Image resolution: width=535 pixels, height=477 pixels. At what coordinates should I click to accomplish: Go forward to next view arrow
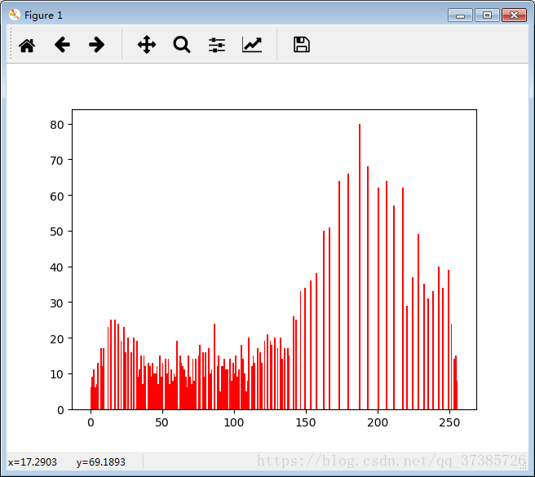[96, 45]
